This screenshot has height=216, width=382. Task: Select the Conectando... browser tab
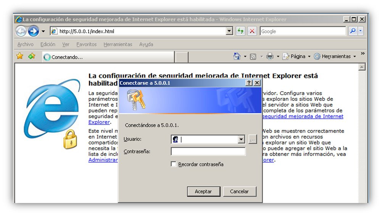click(108, 57)
